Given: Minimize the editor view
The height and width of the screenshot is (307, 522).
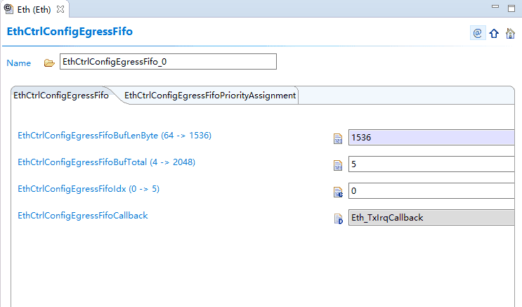Looking at the screenshot, I should (x=495, y=6).
